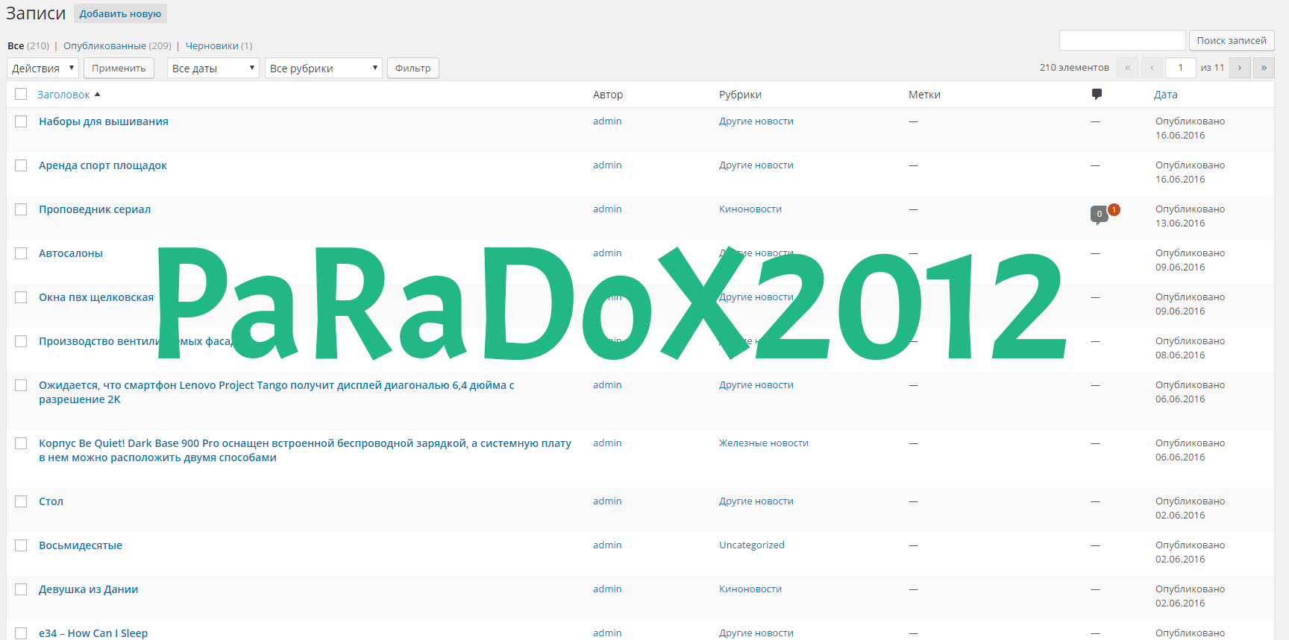1289x640 pixels.
Task: Filter by Опубликованные posts
Action: pyautogui.click(x=104, y=45)
